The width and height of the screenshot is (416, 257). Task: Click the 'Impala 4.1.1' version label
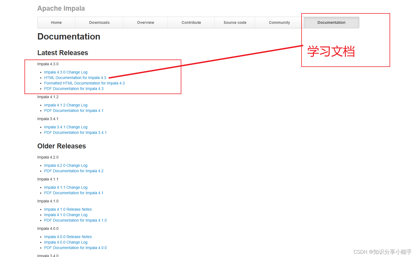point(48,179)
